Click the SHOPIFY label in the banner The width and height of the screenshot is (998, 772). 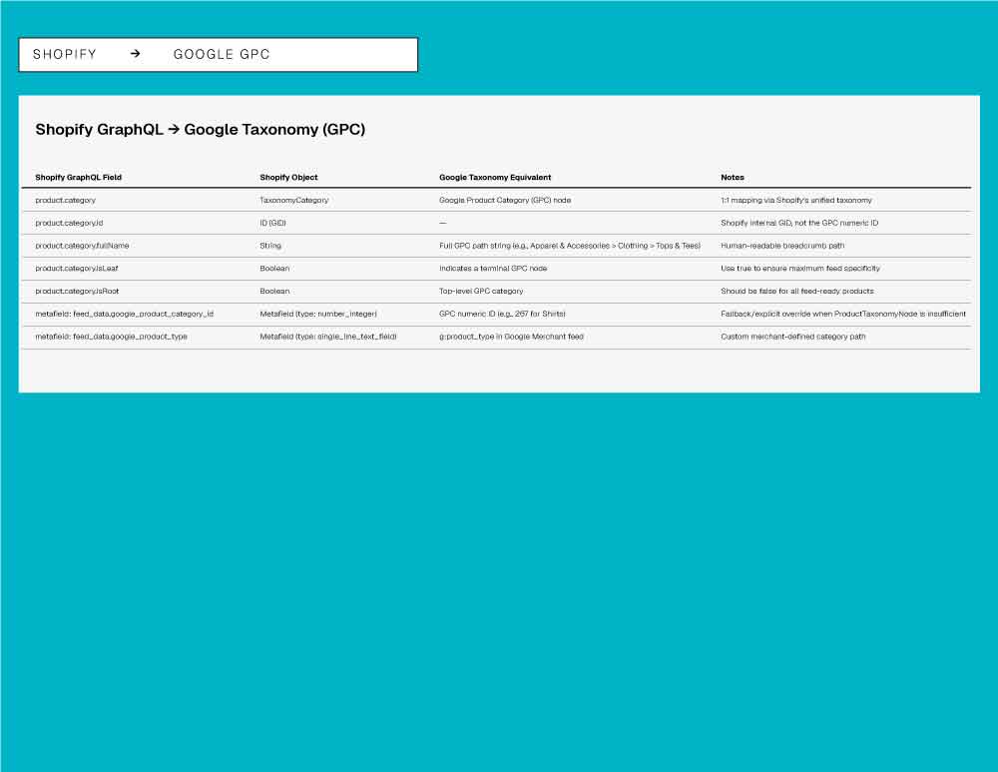(64, 54)
